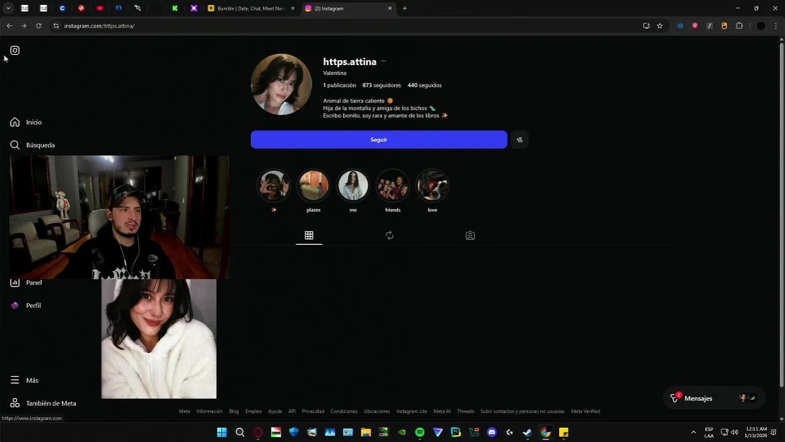This screenshot has width=785, height=442.
Task: Click the blue Seguir button
Action: point(378,139)
